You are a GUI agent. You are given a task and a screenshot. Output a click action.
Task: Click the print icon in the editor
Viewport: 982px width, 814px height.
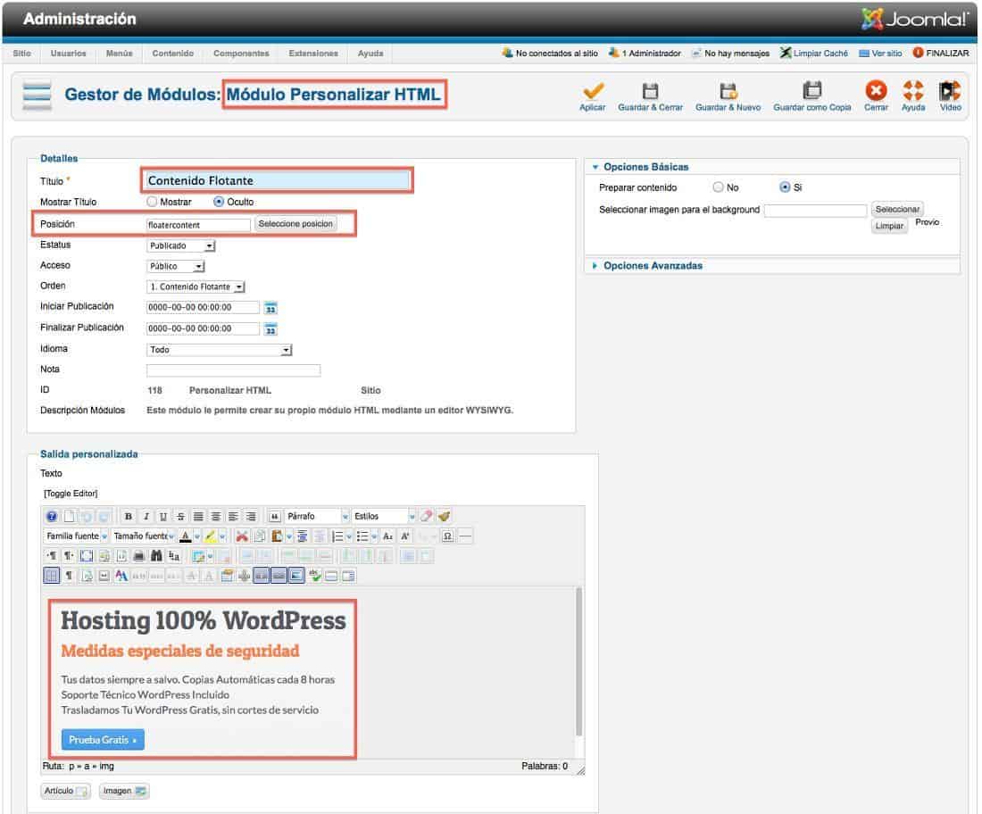[139, 556]
